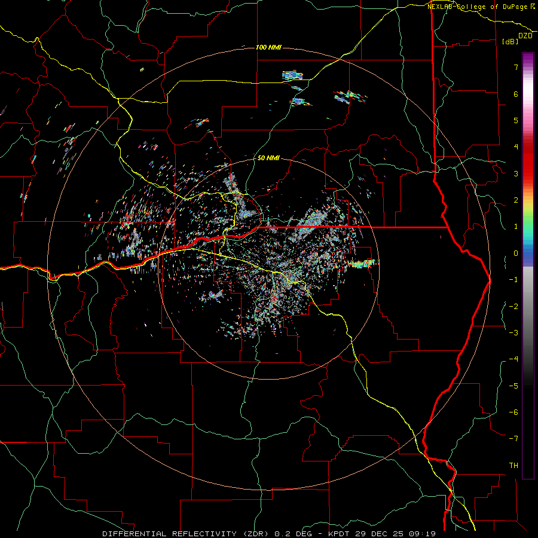Click the -7 value on color scale
The width and height of the screenshot is (538, 538).
(513, 439)
